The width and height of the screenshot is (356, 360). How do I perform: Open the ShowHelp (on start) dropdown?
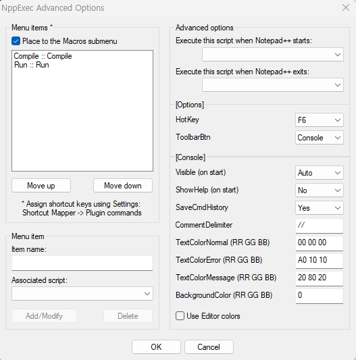[x=320, y=190]
